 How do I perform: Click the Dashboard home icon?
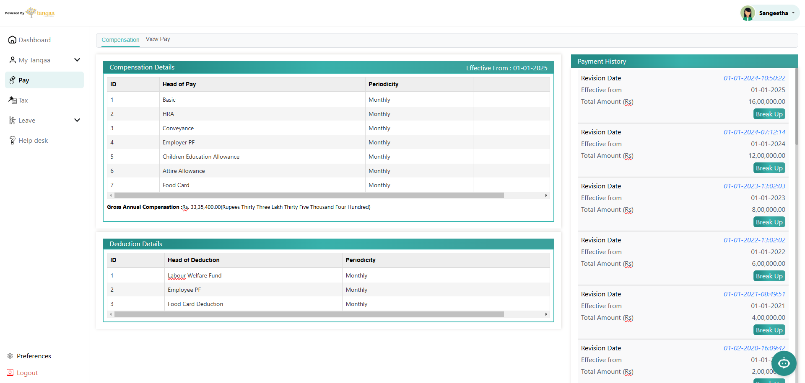[12, 40]
